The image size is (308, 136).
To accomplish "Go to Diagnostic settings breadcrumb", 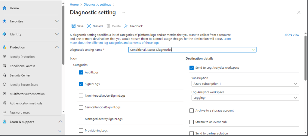I will (x=97, y=5).
